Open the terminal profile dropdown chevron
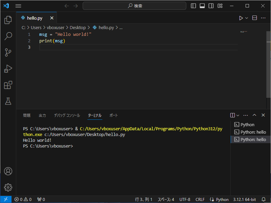 237,115
